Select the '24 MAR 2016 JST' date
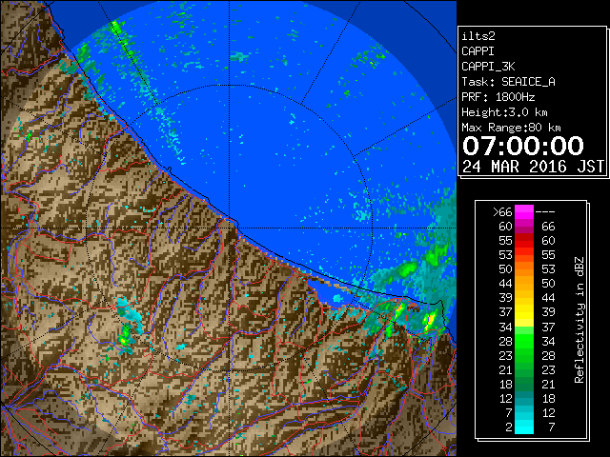610x457 pixels. tap(533, 167)
